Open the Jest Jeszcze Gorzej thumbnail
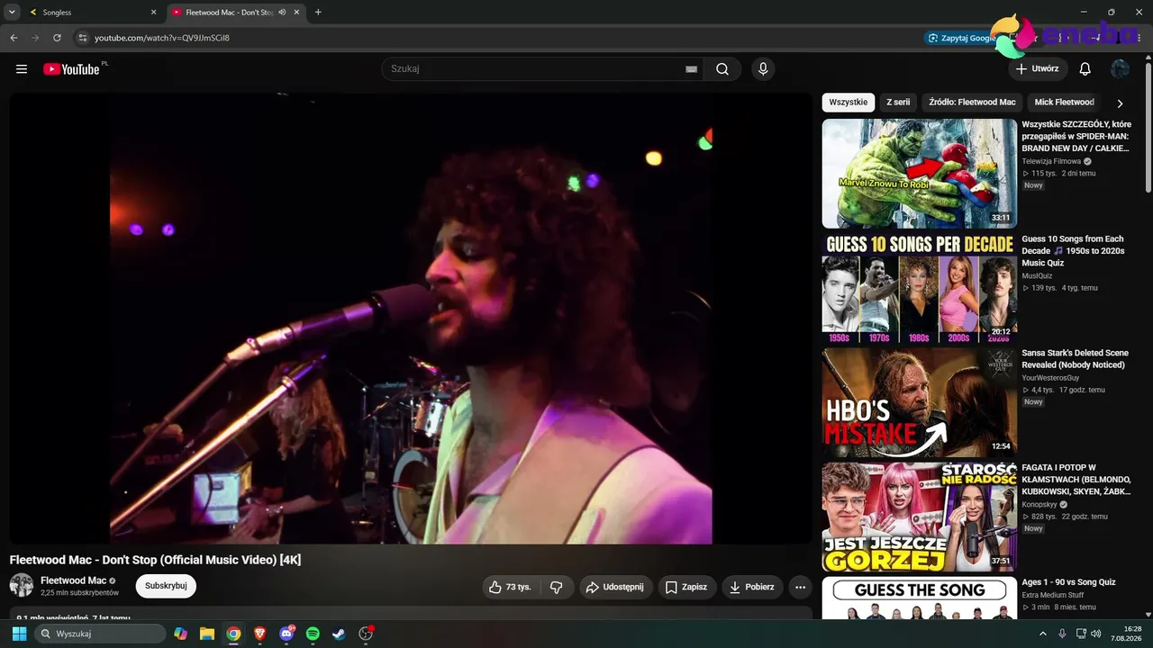Image resolution: width=1153 pixels, height=648 pixels. point(920,517)
